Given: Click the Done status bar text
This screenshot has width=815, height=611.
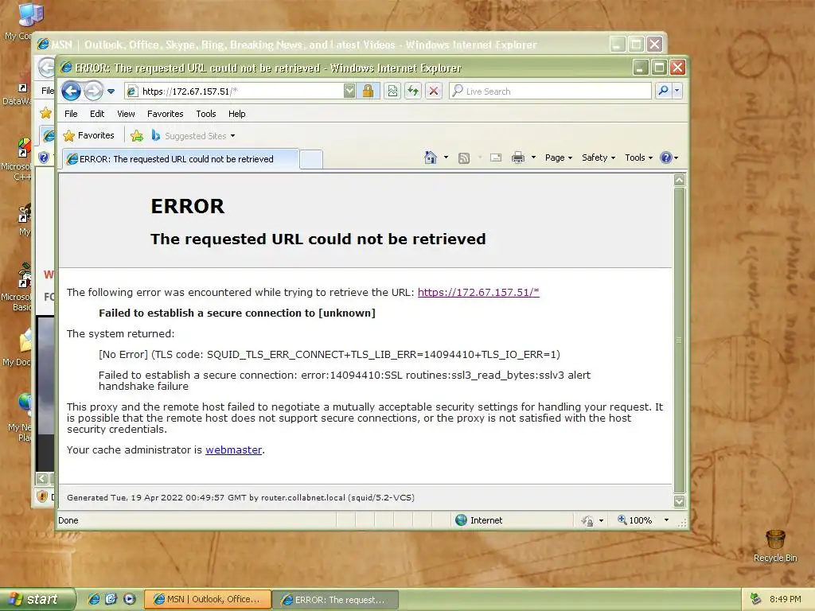Looking at the screenshot, I should 68,520.
